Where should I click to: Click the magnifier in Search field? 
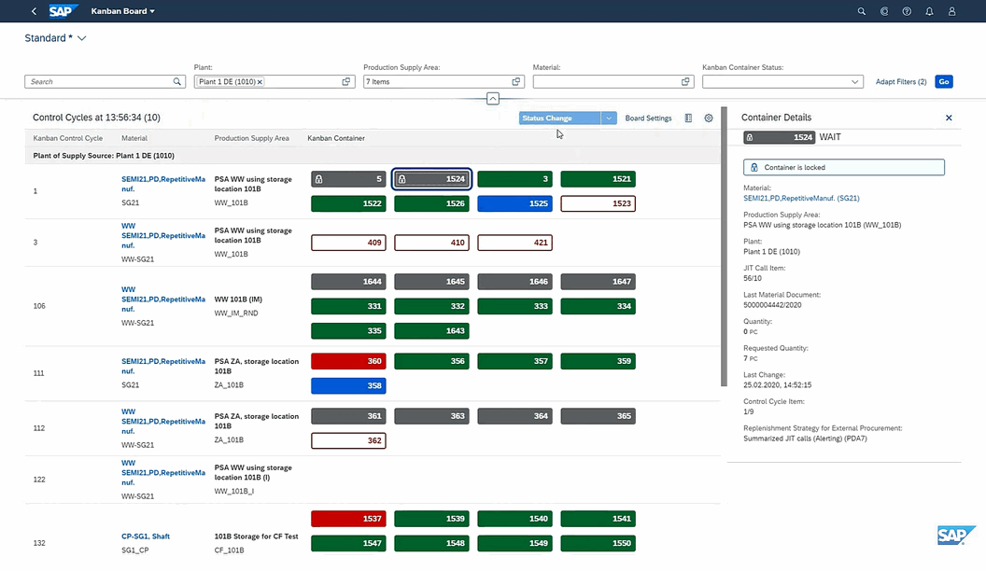(177, 82)
